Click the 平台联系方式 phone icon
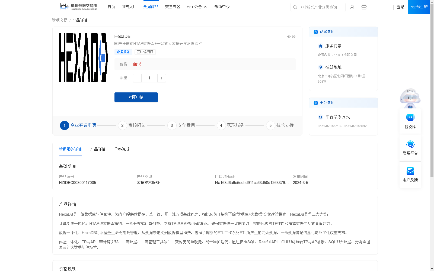Viewport: 434px width, 271px height. point(321,117)
